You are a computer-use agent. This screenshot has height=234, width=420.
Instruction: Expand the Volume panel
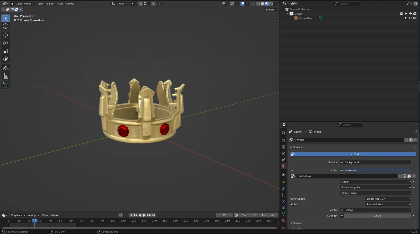pyautogui.click(x=291, y=223)
